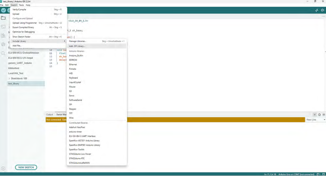Screen dimensions: 326x176
Task: Expand the Sketchbook 189 folder
Action: point(9,78)
